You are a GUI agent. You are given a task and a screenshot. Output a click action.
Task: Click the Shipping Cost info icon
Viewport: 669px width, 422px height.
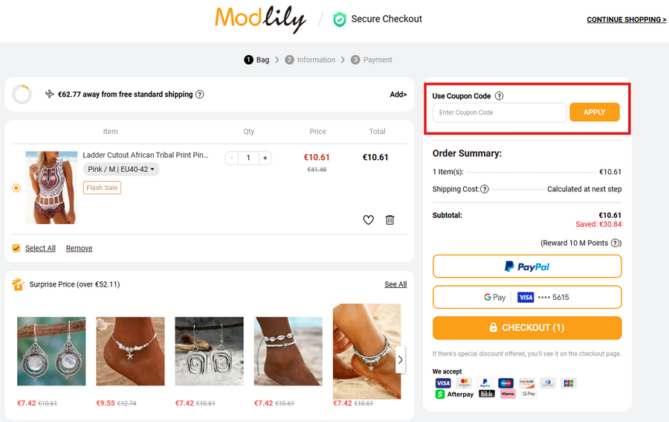coord(485,189)
